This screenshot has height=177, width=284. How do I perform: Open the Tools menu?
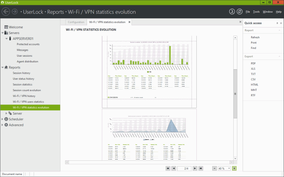tap(256, 12)
